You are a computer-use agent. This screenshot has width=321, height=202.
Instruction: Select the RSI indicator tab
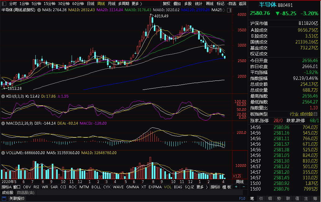click(36, 187)
